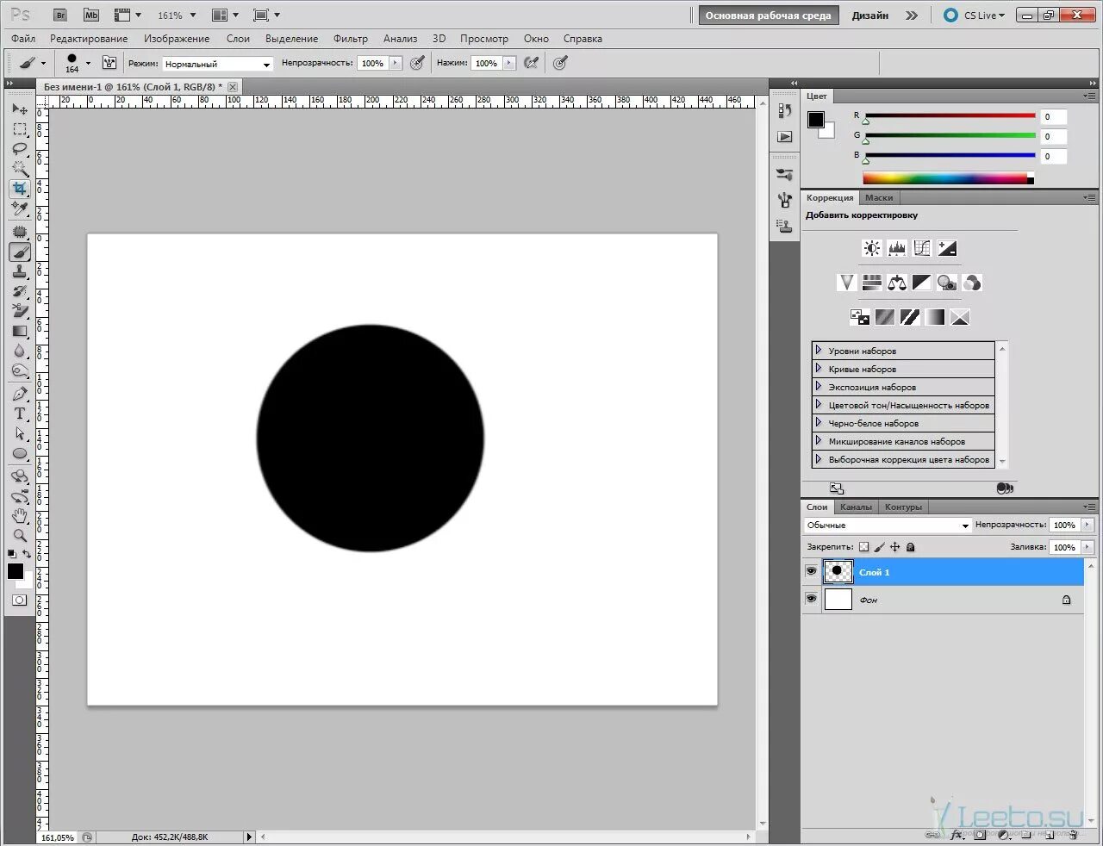Open the Файл menu
Image resolution: width=1103 pixels, height=846 pixels.
tap(23, 39)
